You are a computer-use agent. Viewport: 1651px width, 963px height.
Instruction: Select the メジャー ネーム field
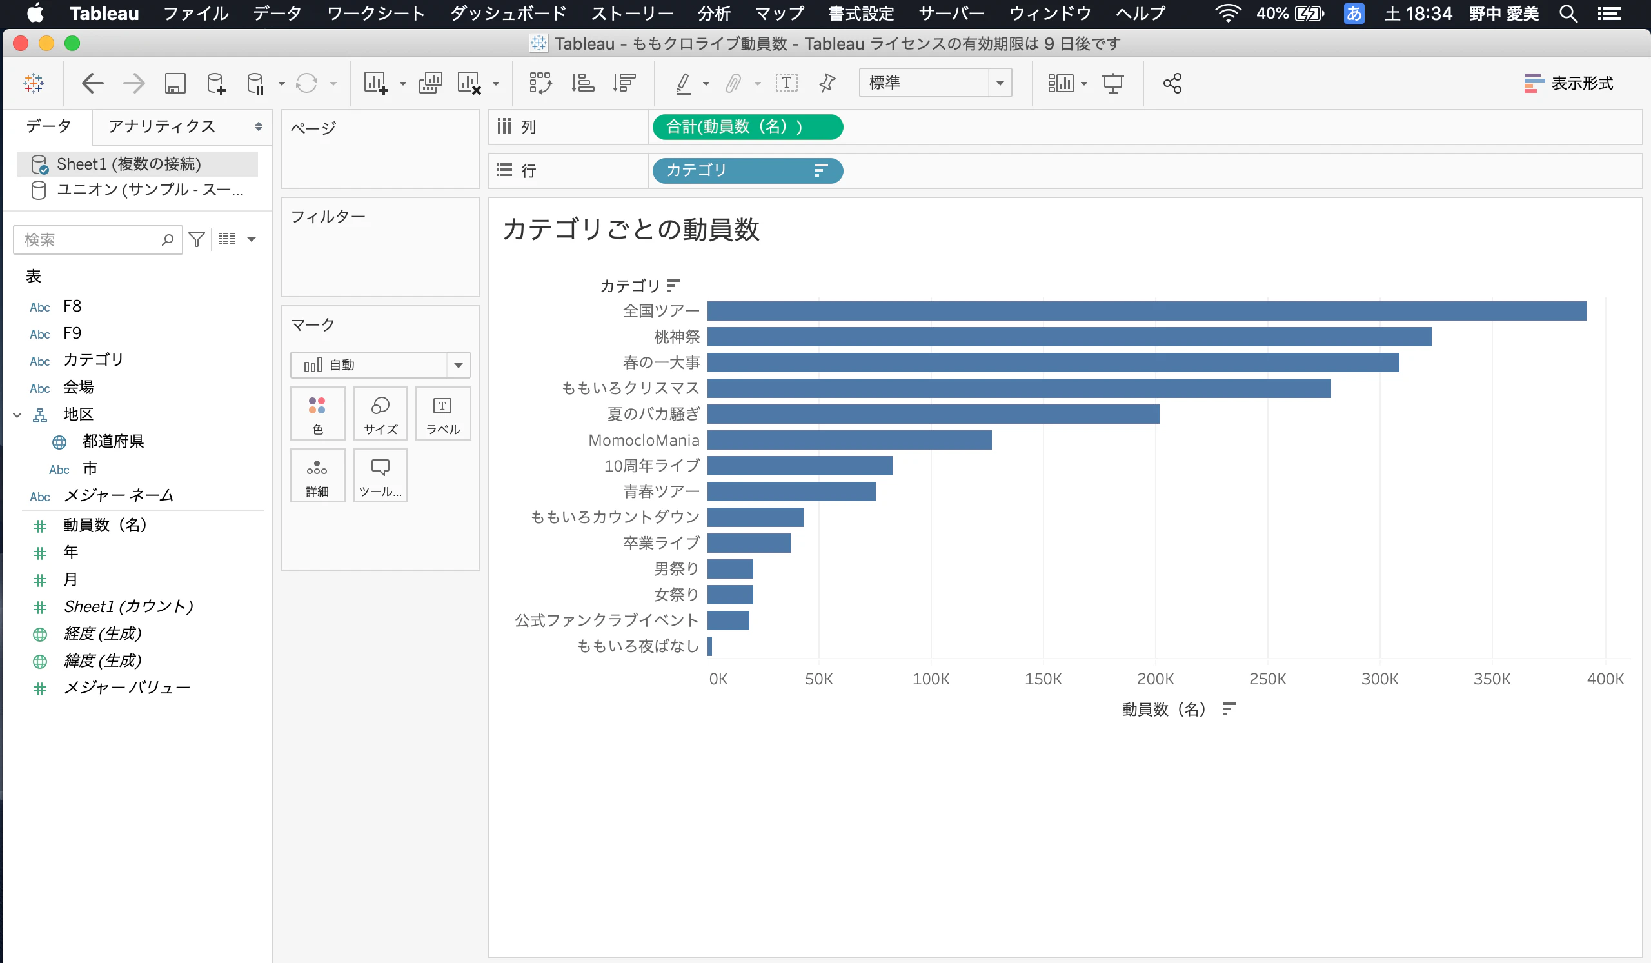coord(118,496)
